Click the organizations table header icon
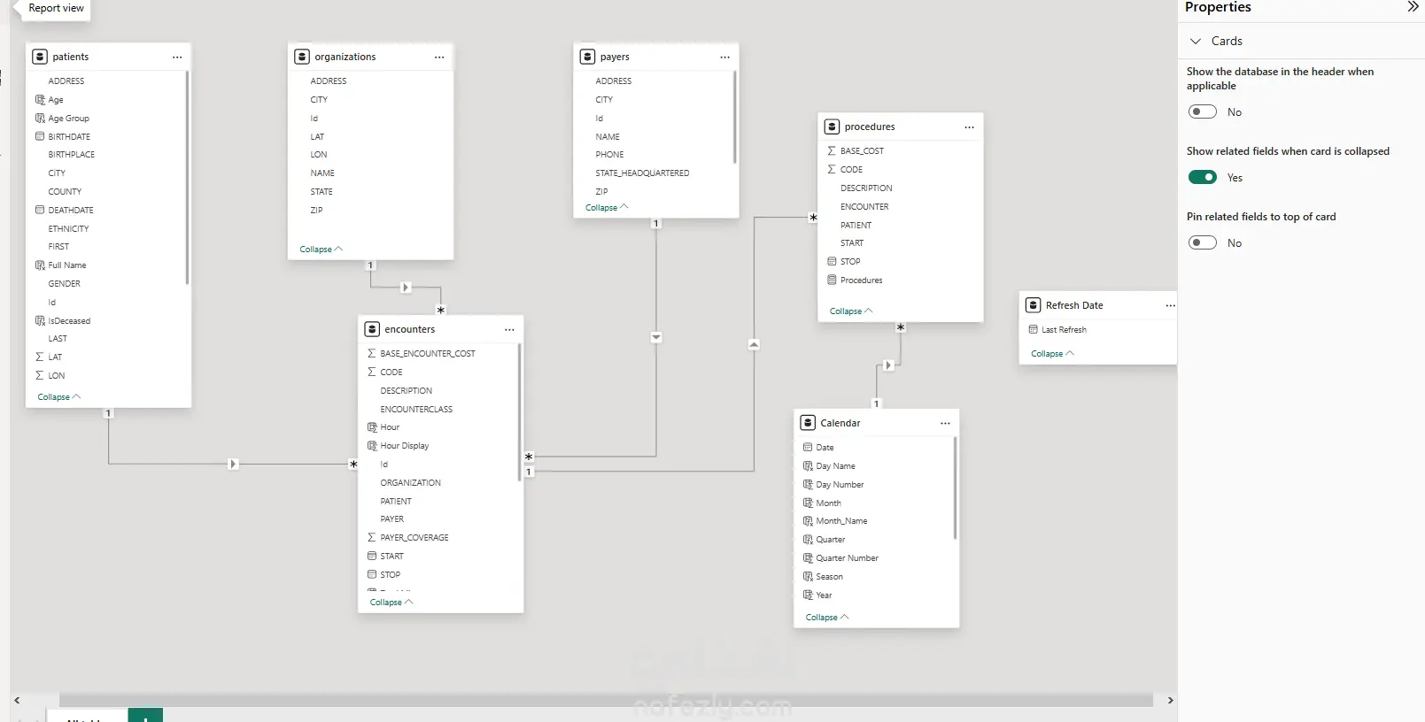The width and height of the screenshot is (1425, 722). coord(302,57)
